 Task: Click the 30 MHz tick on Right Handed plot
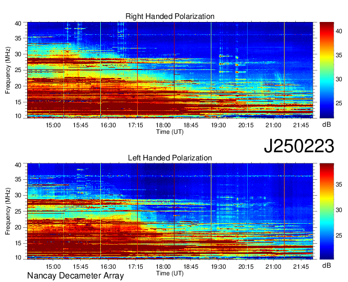(18, 54)
